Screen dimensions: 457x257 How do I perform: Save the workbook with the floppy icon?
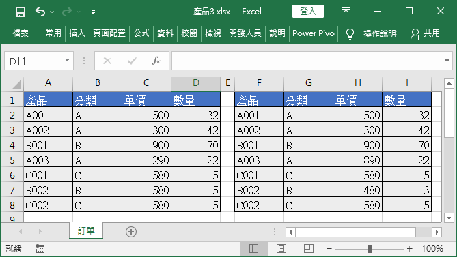tap(20, 12)
